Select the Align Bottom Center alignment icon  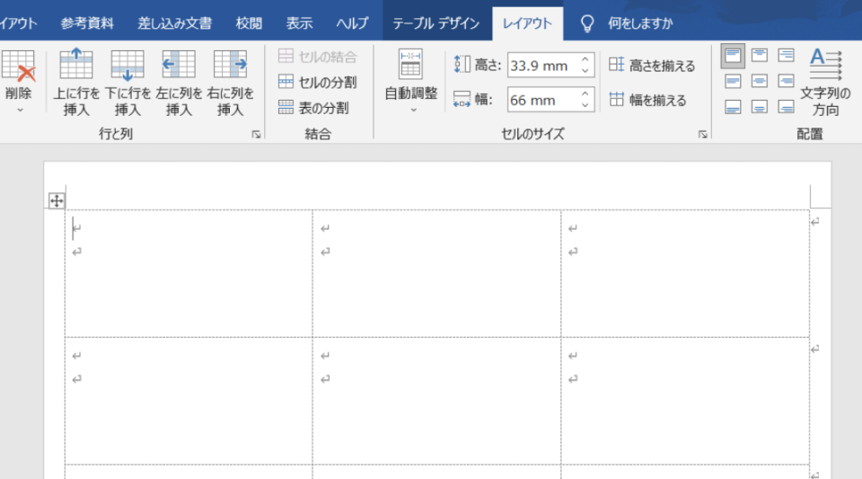[760, 107]
